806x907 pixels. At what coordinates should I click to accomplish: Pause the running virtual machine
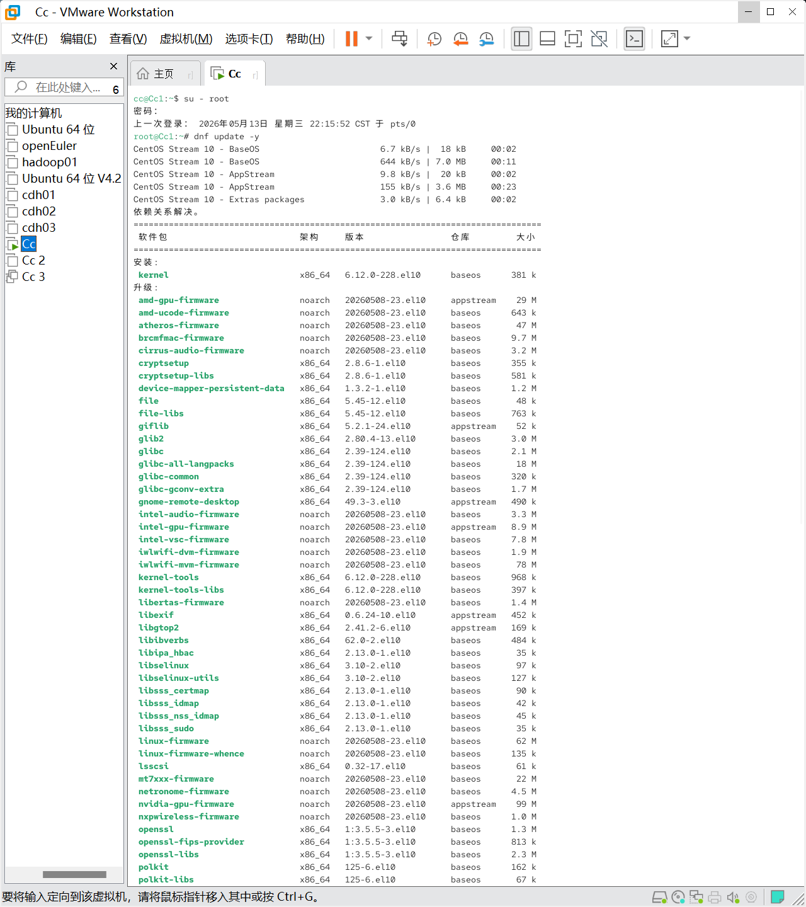pos(351,38)
